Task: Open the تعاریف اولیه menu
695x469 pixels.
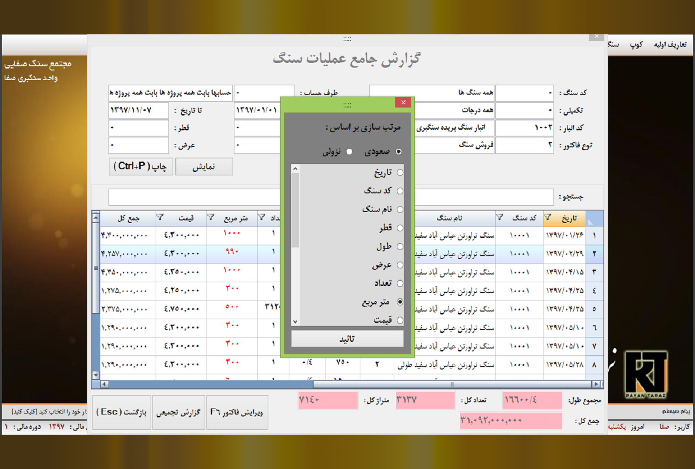Action: click(670, 44)
